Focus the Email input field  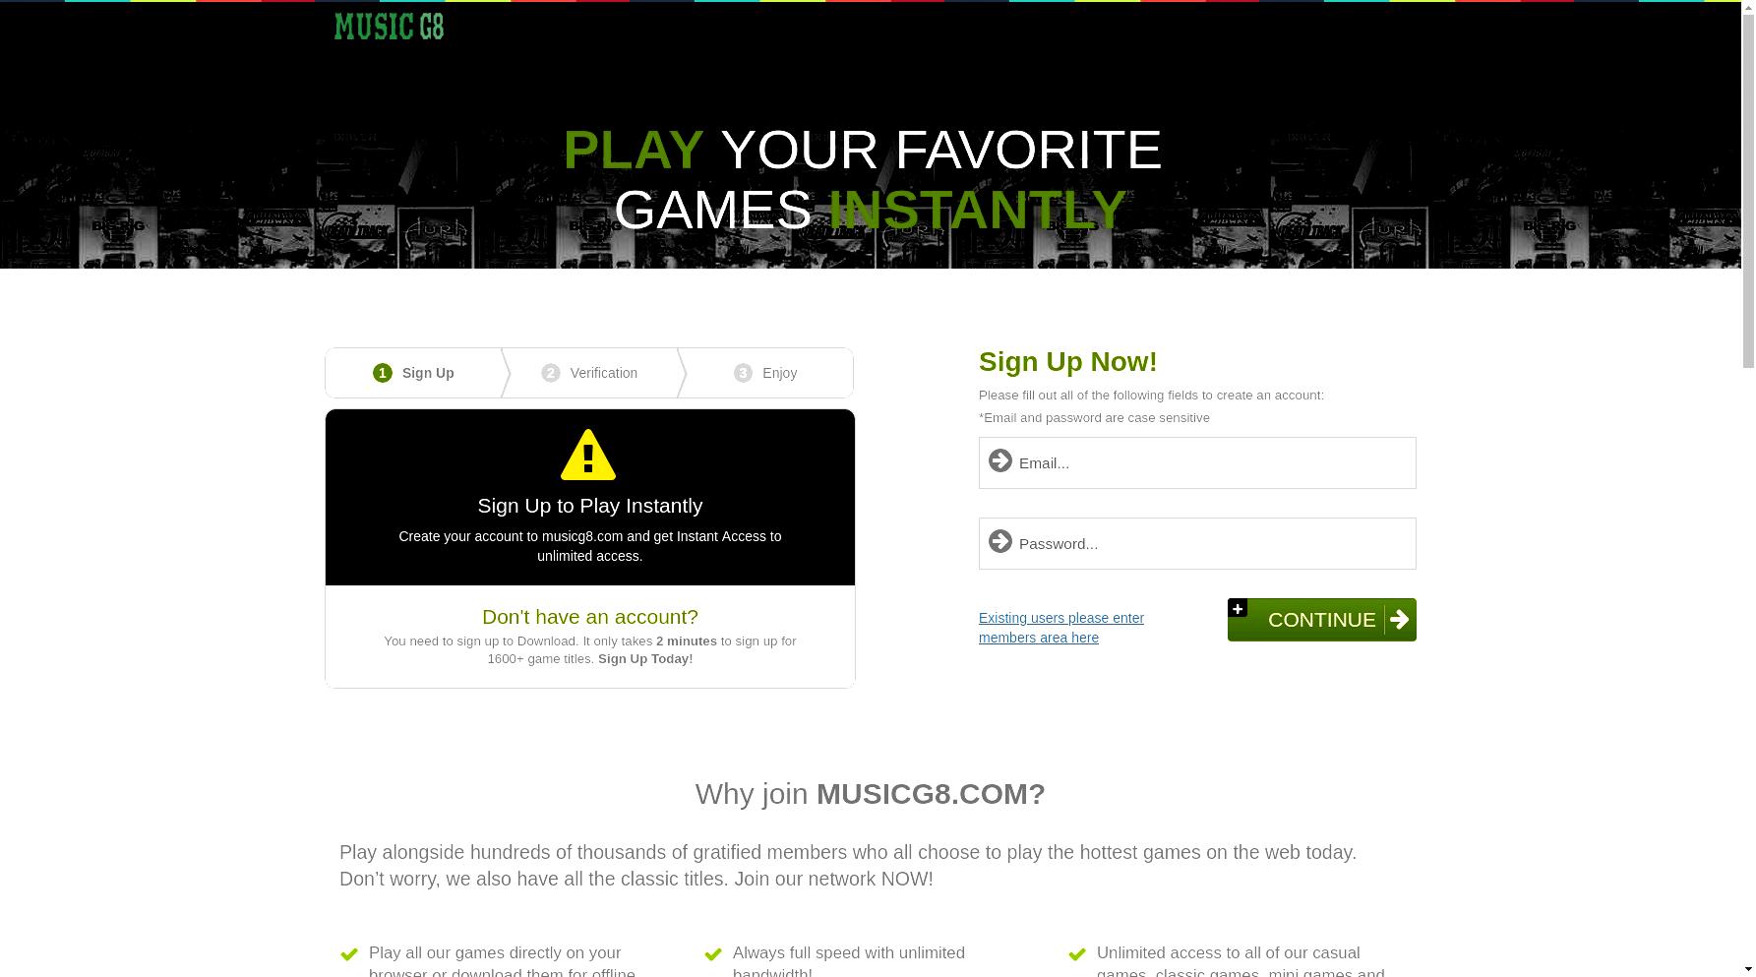click(x=1197, y=462)
